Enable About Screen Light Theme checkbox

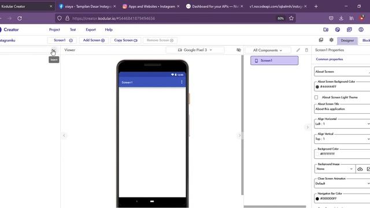[316, 97]
